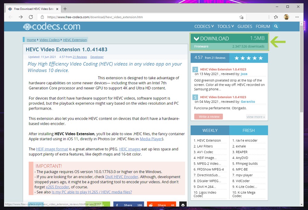The image size is (308, 210).
Task: Open HEIF image format link
Action: click(52, 149)
